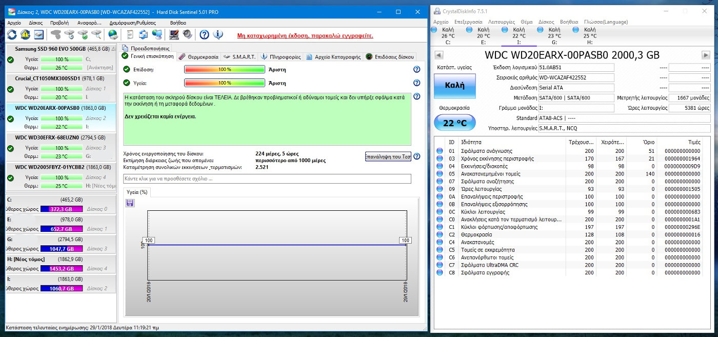The width and height of the screenshot is (718, 337).
Task: Switch to the Επιδόσεις δίσκου tab
Action: 390,57
